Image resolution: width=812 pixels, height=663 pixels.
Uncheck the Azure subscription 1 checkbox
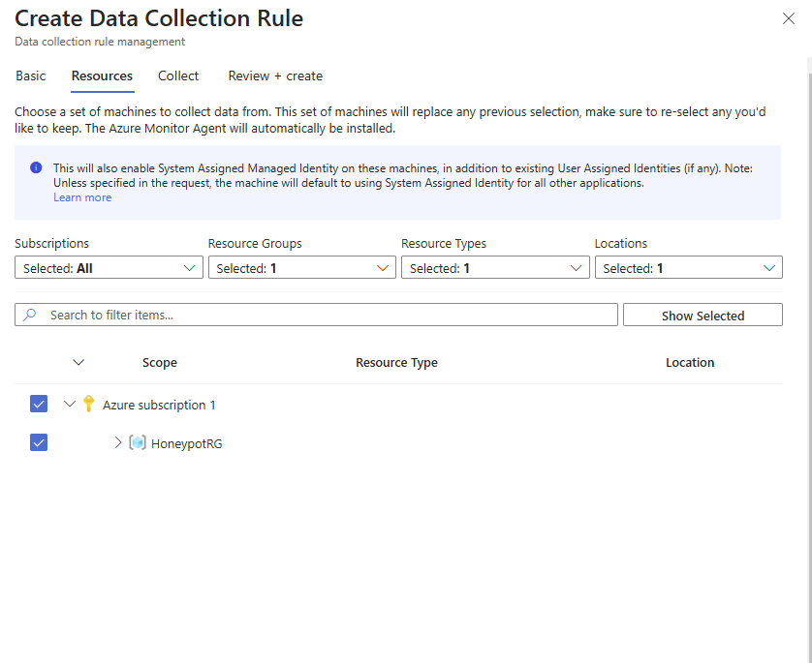39,404
